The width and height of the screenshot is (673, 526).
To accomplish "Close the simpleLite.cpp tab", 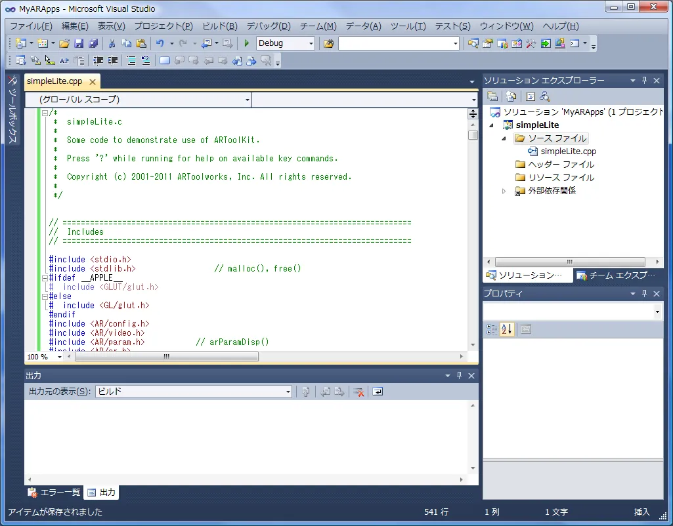I will [93, 82].
